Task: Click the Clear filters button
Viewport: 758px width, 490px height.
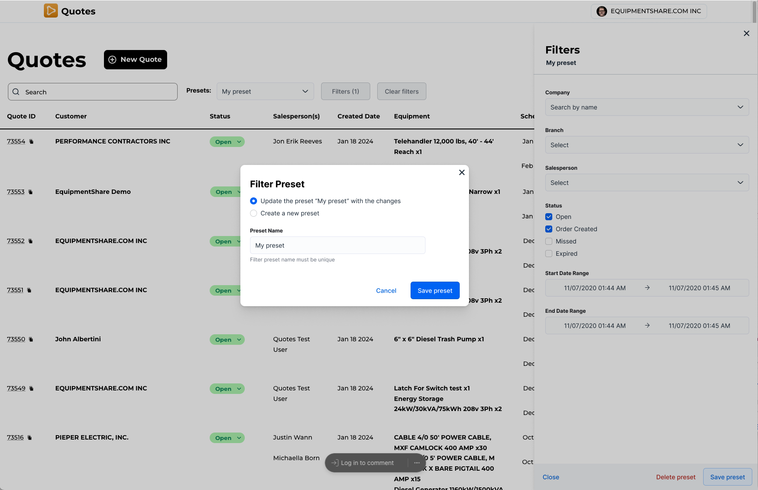Action: coord(402,91)
